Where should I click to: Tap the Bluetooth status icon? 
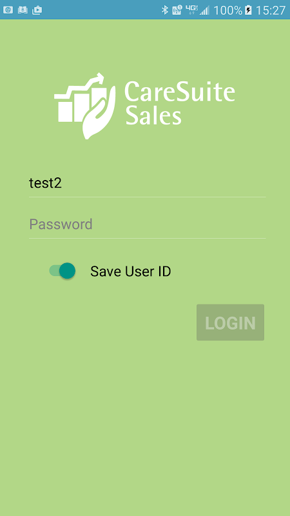[x=165, y=10]
